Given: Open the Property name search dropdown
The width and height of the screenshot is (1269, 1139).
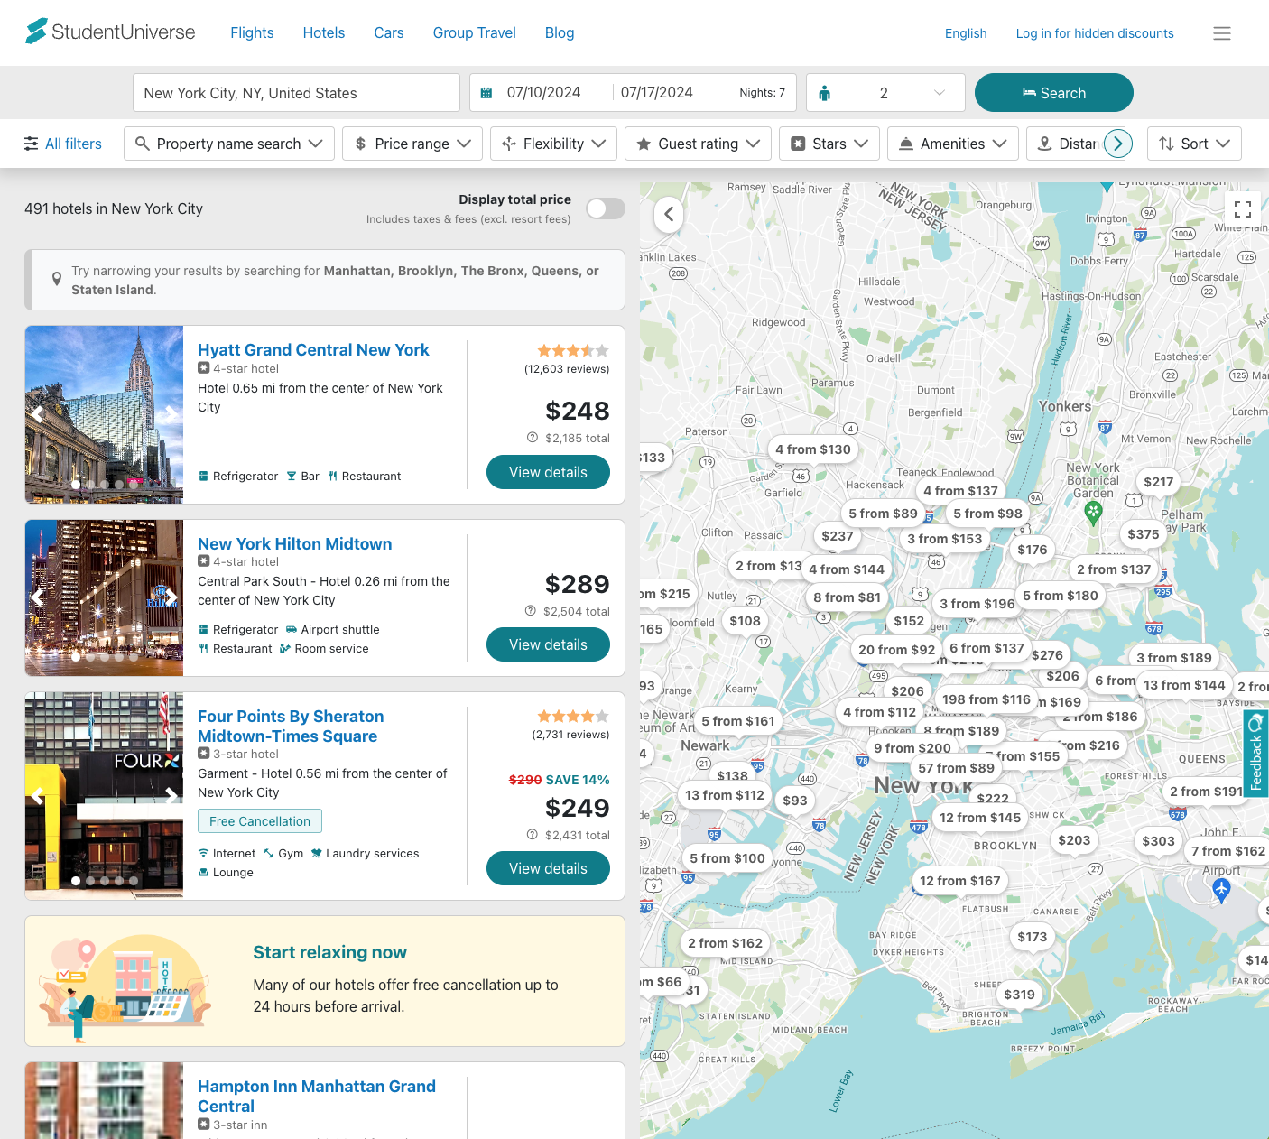Looking at the screenshot, I should [x=229, y=144].
